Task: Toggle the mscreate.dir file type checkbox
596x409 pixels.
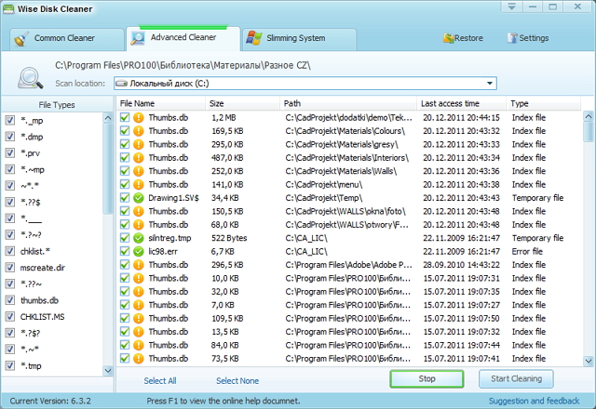Action: click(x=9, y=268)
